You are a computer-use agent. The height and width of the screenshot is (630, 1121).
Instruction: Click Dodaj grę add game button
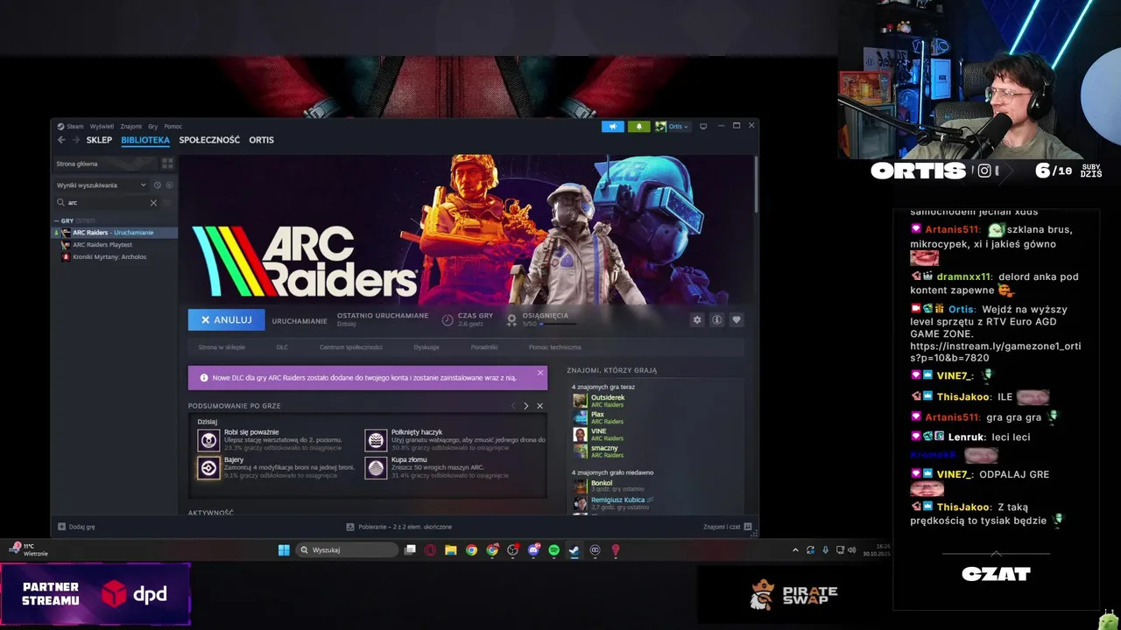click(76, 527)
